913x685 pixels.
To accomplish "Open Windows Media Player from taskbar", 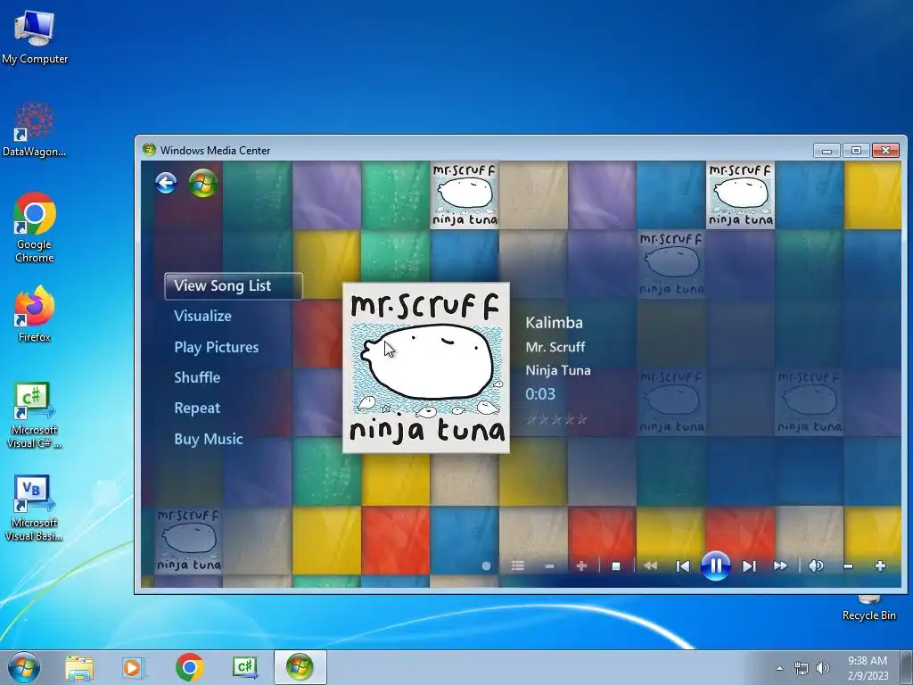I will pos(134,668).
